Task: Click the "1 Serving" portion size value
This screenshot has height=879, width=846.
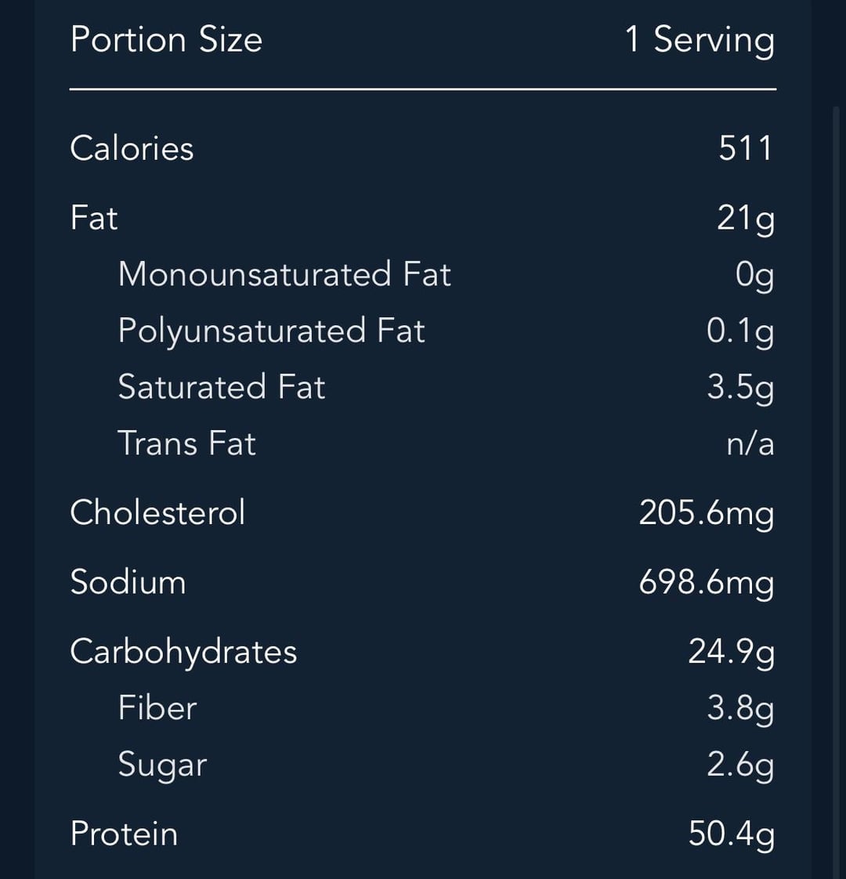Action: pos(700,40)
